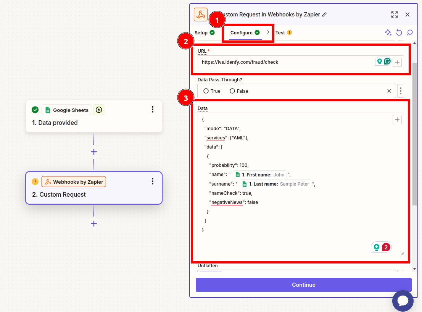
Task: Switch to the Setup tab
Action: tap(202, 32)
